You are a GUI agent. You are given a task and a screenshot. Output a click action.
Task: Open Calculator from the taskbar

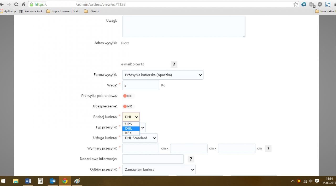coord(40,181)
